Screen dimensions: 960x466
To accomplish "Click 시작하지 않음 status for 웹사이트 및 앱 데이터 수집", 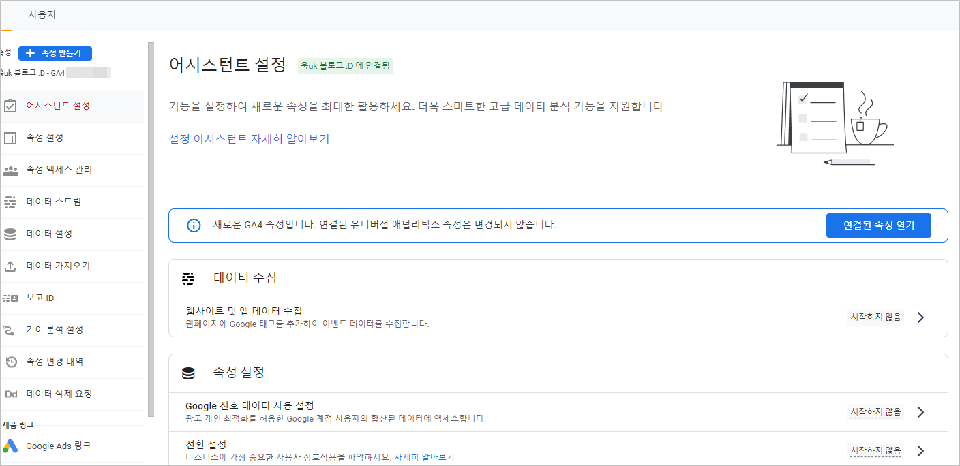I will pyautogui.click(x=875, y=317).
